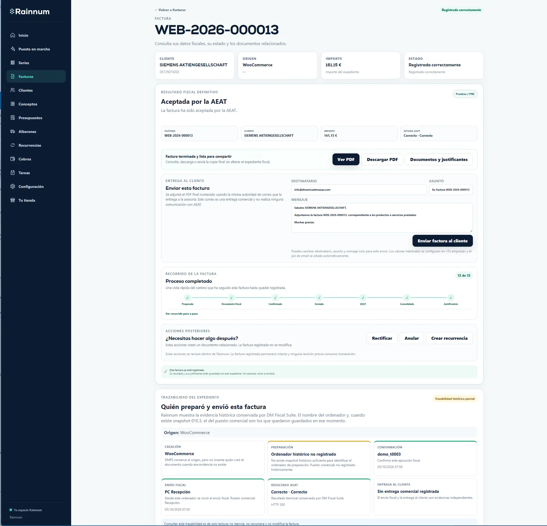Open Documentos y justificantes

[439, 159]
